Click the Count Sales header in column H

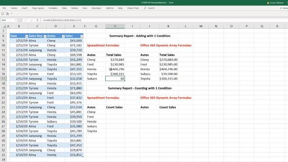[114, 107]
